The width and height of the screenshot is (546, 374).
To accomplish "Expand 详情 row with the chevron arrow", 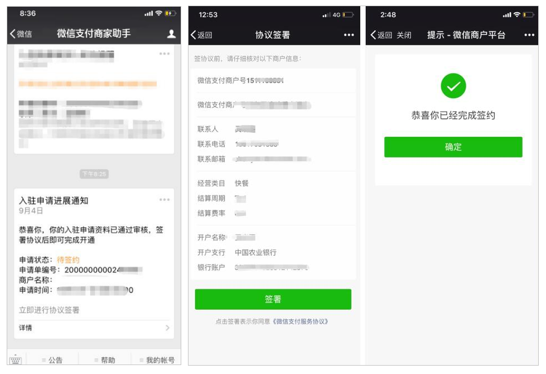I will coord(94,328).
